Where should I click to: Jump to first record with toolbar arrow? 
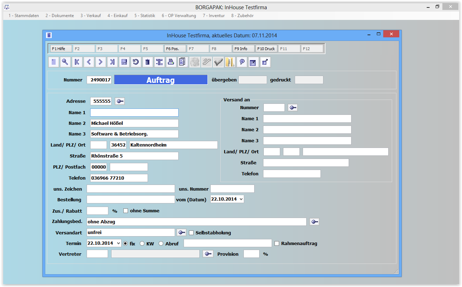pos(77,62)
